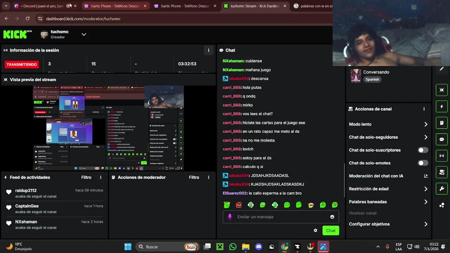Select the red angry face emote

tap(239, 205)
